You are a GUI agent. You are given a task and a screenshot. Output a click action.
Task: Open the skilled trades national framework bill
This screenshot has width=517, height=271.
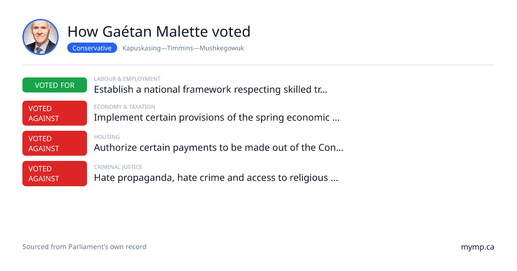pos(211,89)
